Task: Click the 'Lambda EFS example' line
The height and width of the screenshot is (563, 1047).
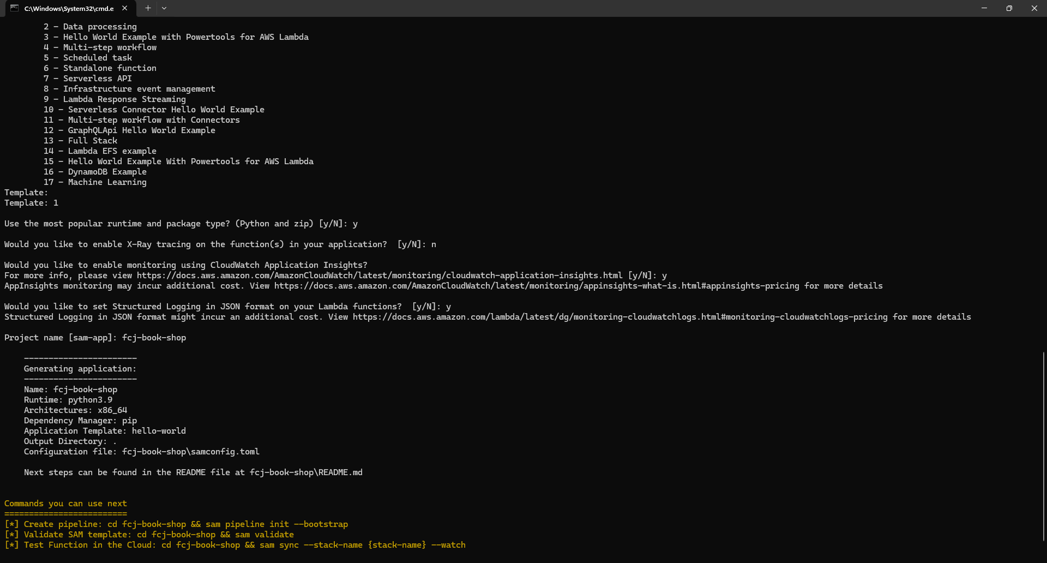Action: 100,151
